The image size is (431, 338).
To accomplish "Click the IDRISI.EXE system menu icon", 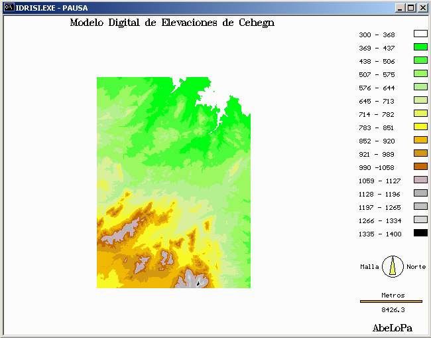I will pos(9,8).
